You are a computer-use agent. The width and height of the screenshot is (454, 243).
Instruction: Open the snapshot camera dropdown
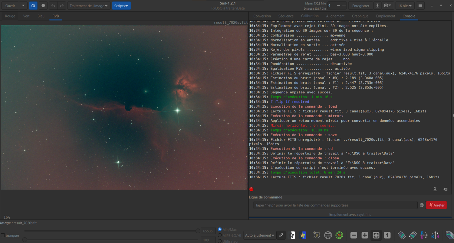click(x=387, y=5)
